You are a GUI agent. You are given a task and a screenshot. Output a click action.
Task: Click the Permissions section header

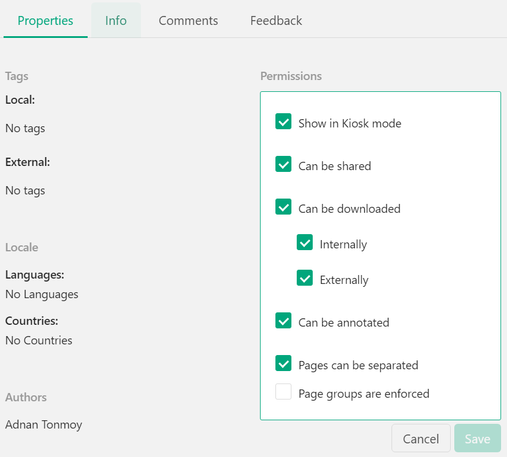[x=291, y=76]
